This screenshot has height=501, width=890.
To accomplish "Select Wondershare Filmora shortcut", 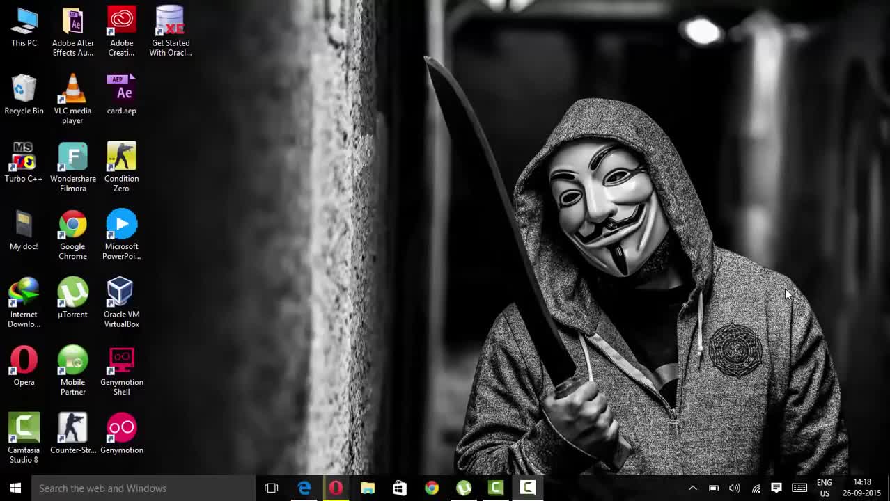I will pos(72,168).
